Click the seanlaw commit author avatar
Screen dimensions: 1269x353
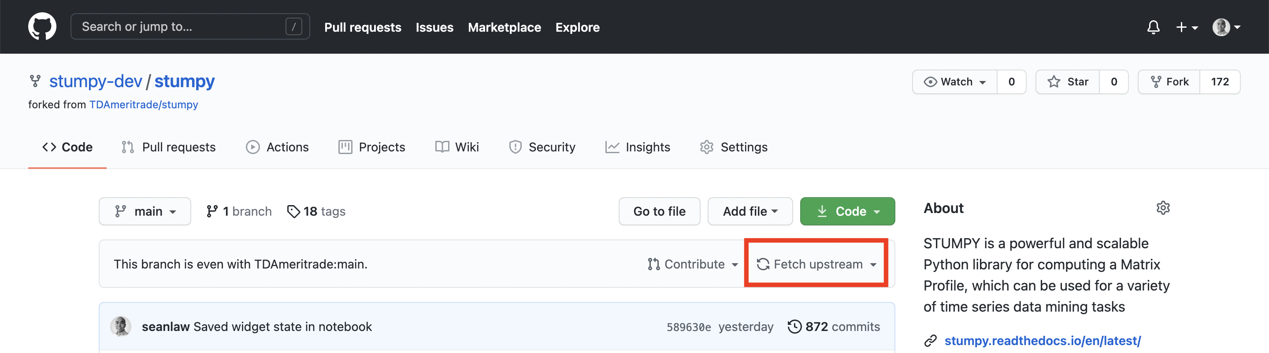(x=121, y=326)
